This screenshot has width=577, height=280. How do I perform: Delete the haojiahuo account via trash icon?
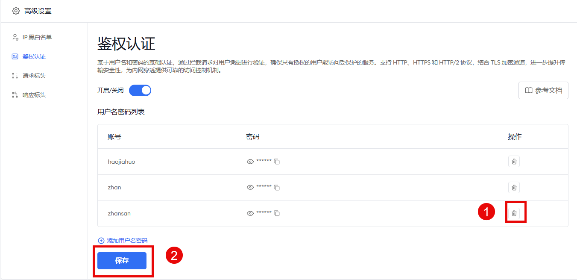click(x=514, y=161)
